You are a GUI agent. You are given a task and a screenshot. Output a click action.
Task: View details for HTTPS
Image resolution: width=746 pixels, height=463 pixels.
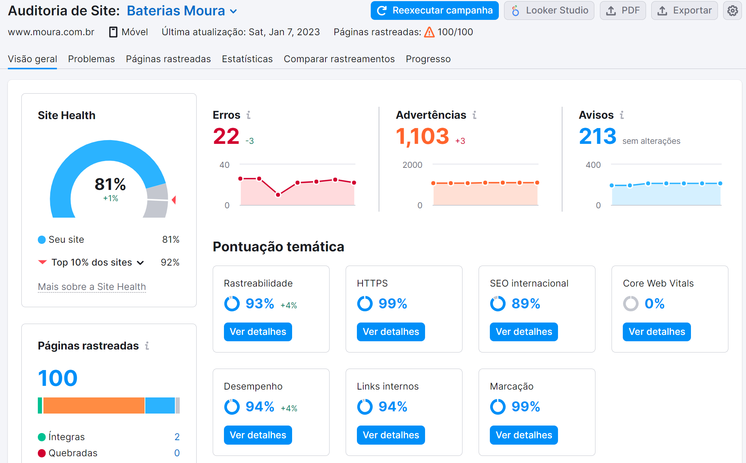tap(391, 332)
